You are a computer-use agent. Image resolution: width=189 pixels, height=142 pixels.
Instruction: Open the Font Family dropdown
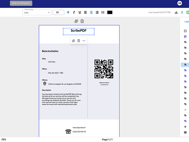(x=37, y=13)
